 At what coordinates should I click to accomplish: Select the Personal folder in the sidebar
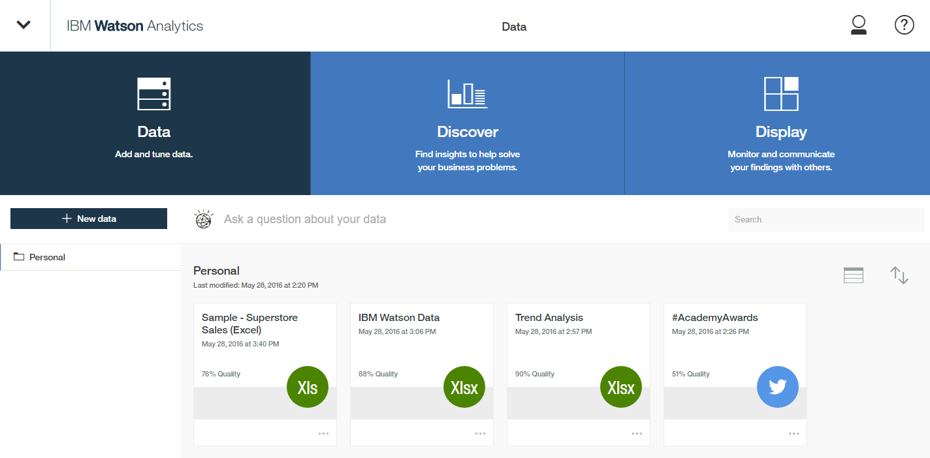(x=46, y=256)
